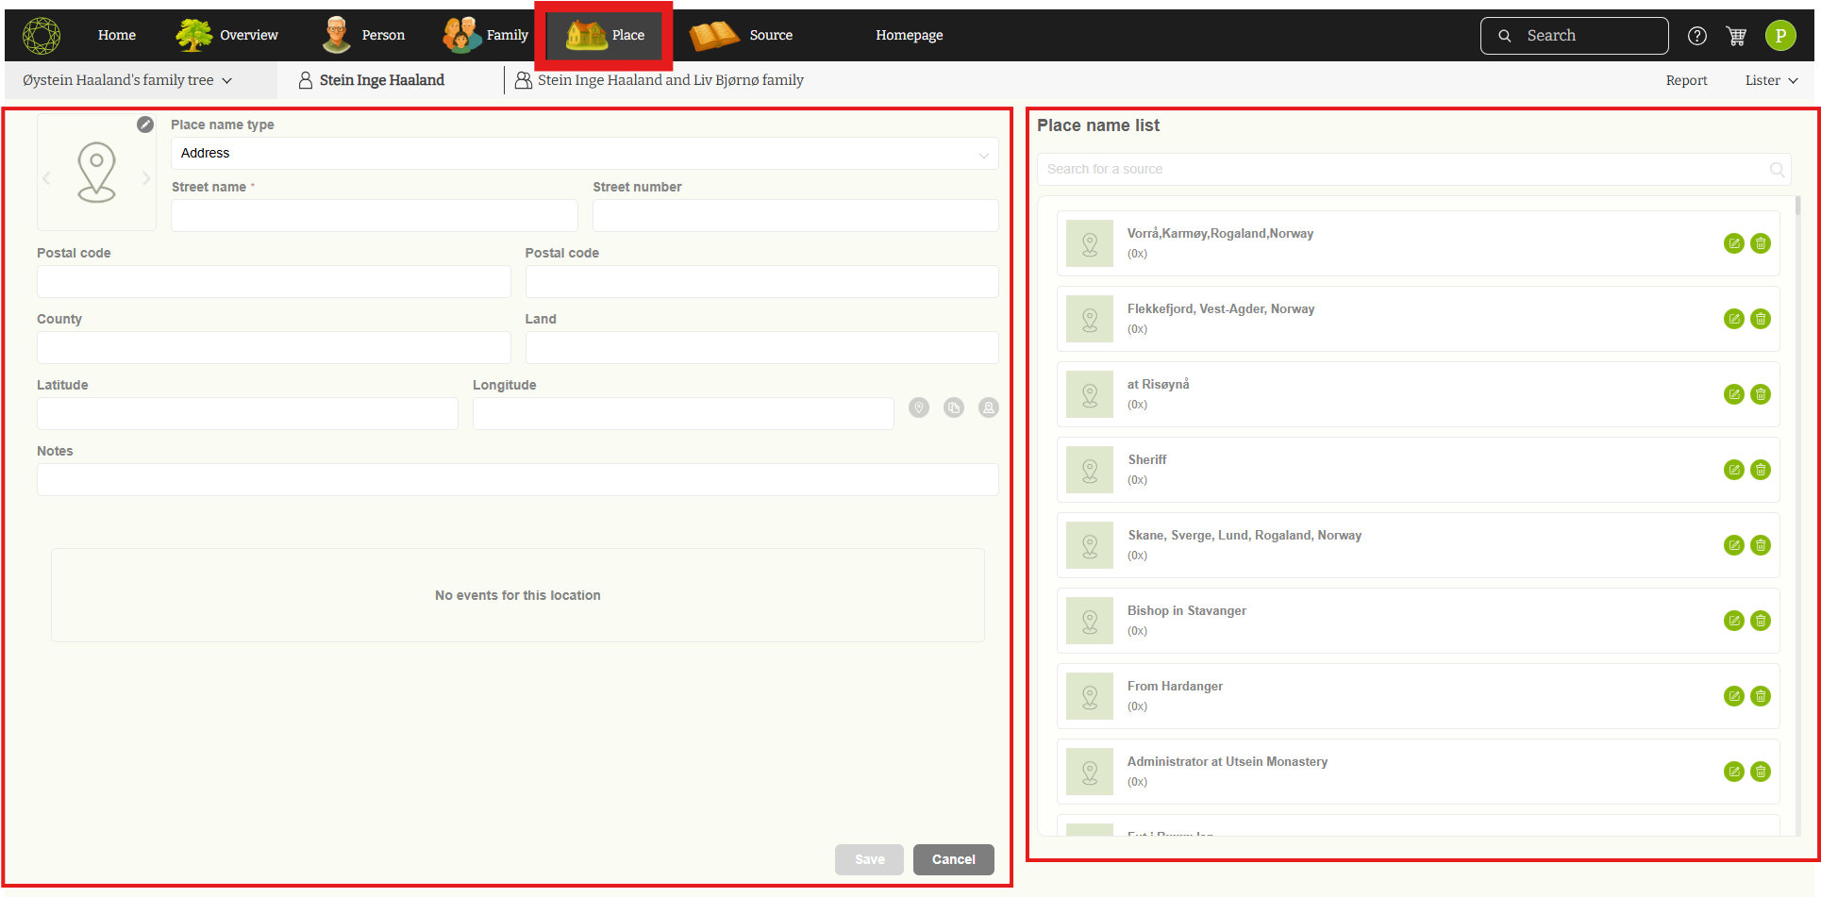Image resolution: width=1821 pixels, height=897 pixels.
Task: Click the map pin icon beside Longitude
Action: tap(919, 407)
